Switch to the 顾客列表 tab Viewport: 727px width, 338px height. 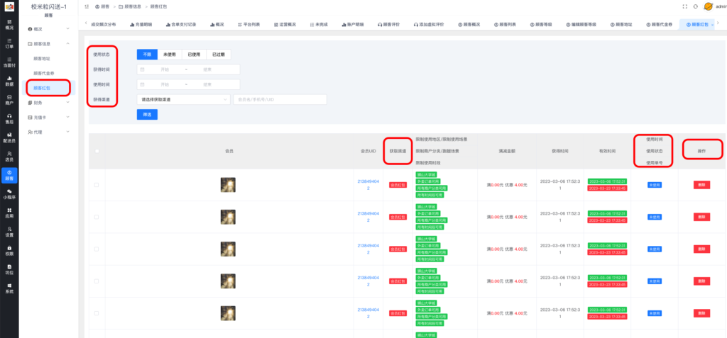click(525, 24)
